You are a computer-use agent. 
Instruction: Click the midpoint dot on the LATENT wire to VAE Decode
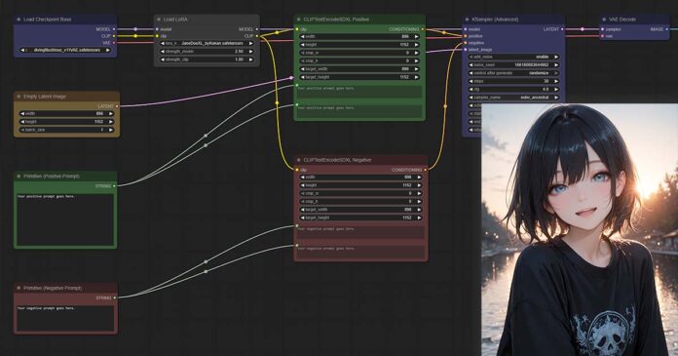pyautogui.click(x=583, y=29)
